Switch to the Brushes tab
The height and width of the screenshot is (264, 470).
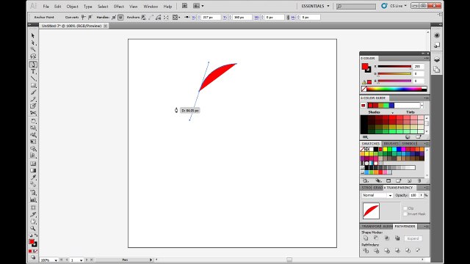(391, 144)
